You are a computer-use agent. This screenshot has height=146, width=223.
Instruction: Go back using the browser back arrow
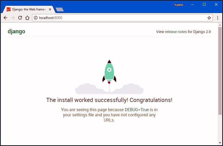(x=5, y=18)
